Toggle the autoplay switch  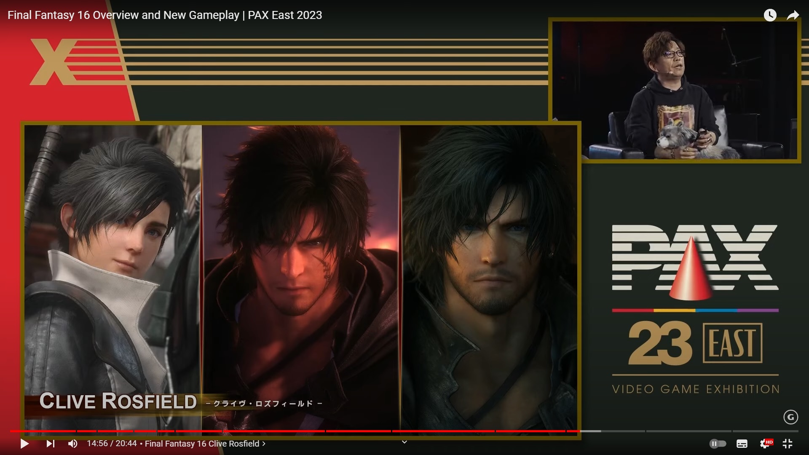coord(718,444)
